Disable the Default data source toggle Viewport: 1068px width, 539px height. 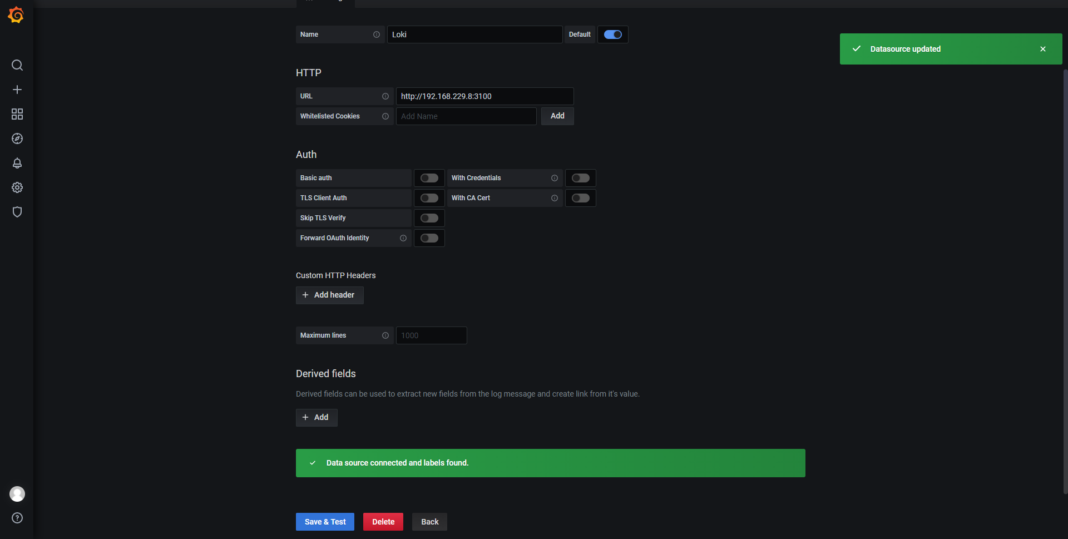(612, 34)
